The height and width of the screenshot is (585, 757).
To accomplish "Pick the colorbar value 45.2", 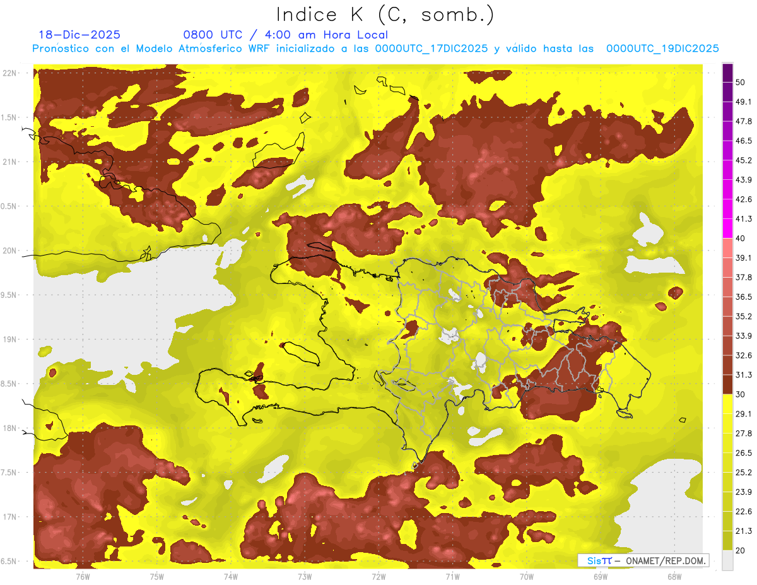I will (744, 160).
